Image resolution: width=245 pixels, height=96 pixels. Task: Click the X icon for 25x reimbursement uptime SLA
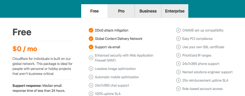(x=178, y=80)
